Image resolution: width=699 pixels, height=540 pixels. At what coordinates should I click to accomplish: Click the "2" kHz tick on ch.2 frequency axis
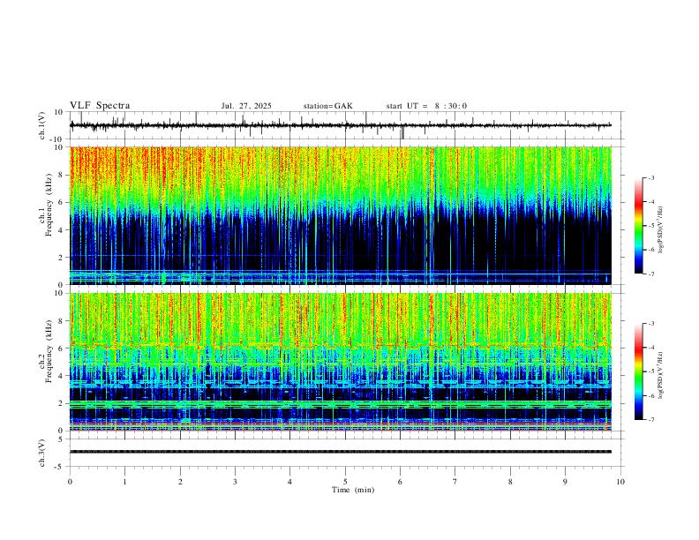coord(61,403)
